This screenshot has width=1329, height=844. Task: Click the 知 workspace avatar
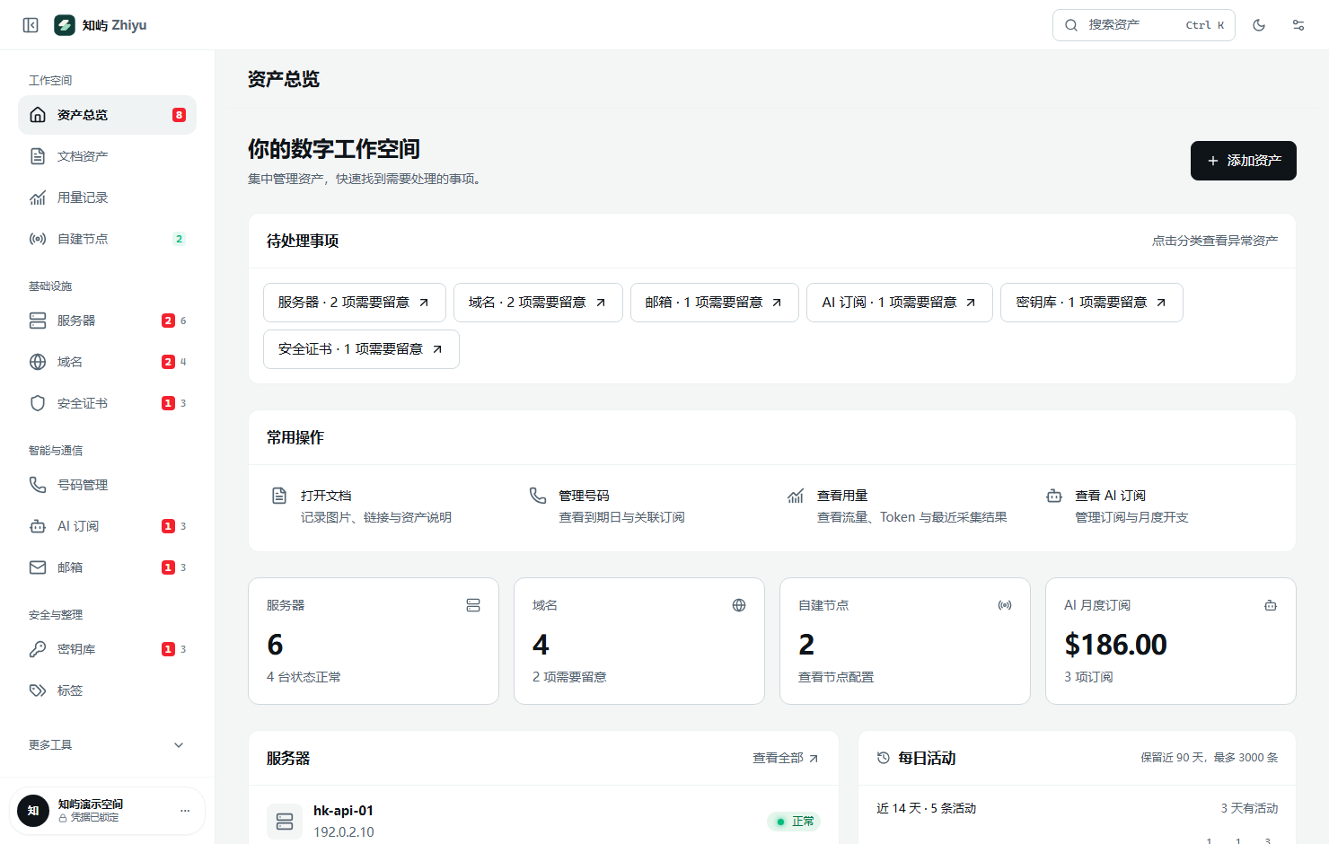(33, 811)
